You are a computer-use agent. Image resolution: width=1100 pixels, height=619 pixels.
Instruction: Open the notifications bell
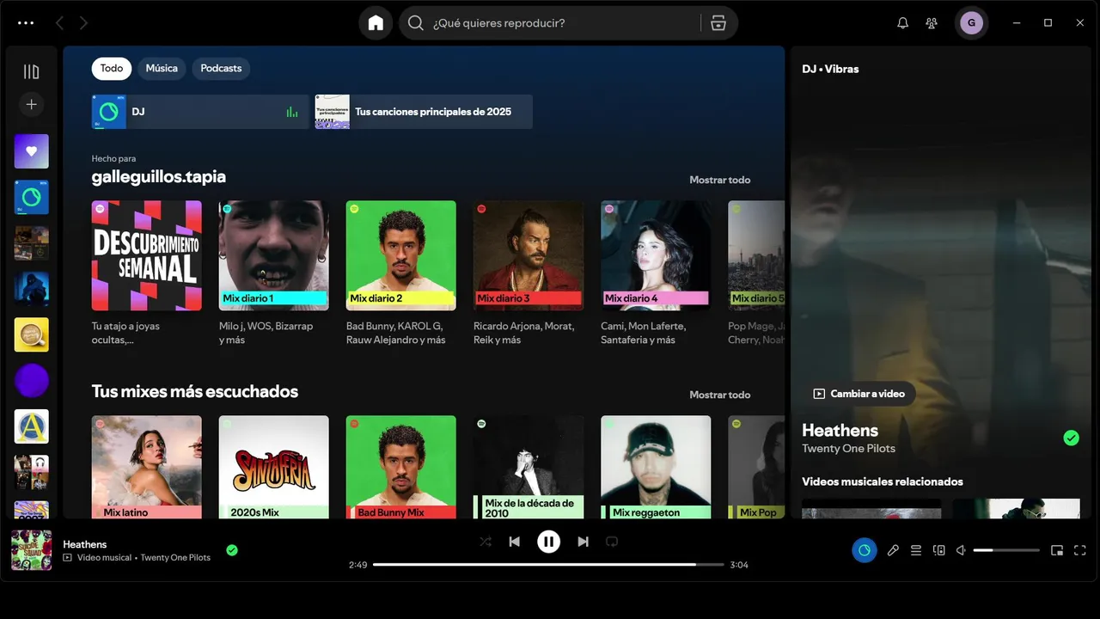902,23
